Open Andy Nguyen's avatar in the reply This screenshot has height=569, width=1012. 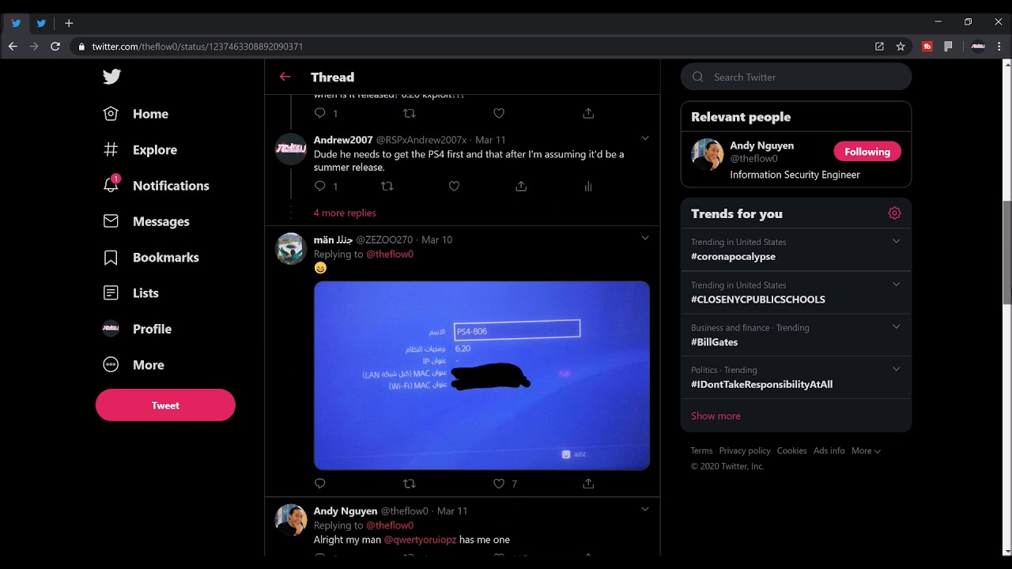[x=290, y=520]
